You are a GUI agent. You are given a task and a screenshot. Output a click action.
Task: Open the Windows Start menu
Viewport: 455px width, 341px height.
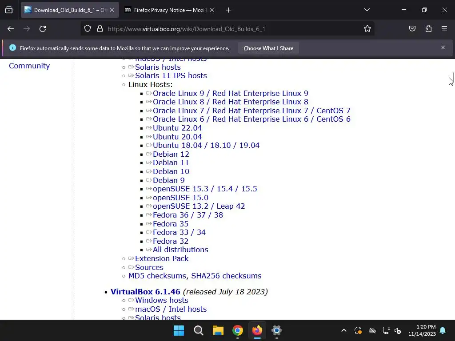pyautogui.click(x=179, y=330)
